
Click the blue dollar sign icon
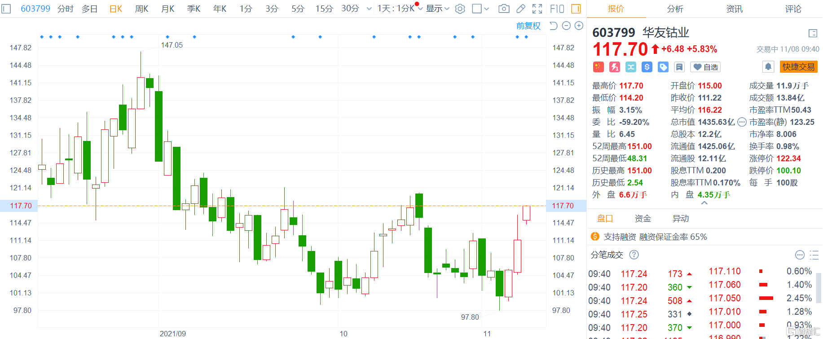647,67
